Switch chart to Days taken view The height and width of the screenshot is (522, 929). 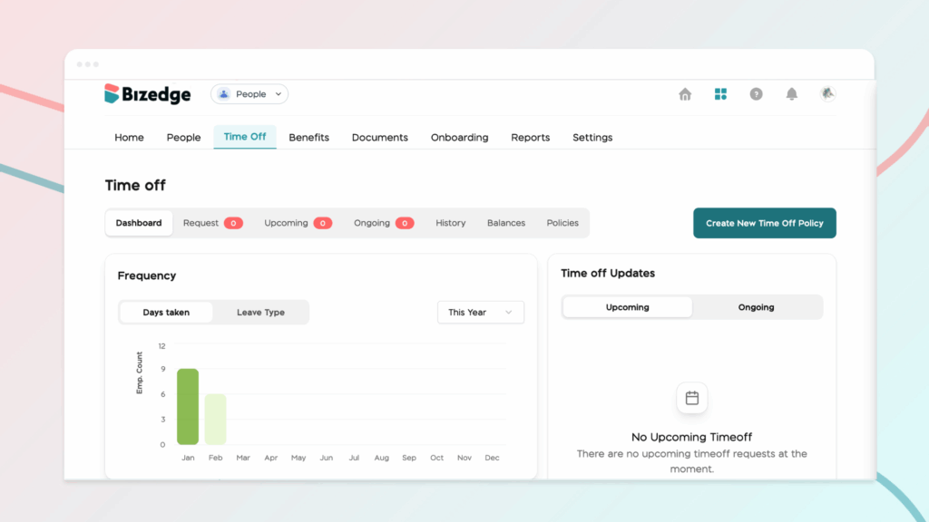[166, 313]
